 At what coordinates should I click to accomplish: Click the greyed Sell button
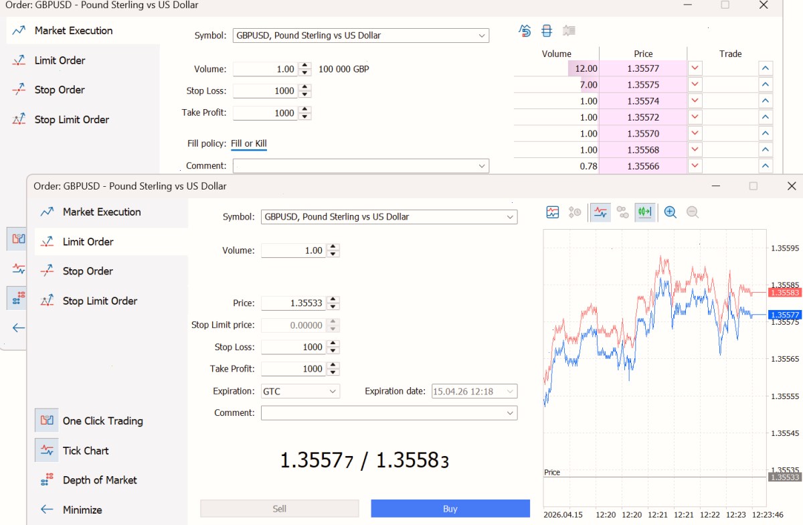pyautogui.click(x=280, y=508)
